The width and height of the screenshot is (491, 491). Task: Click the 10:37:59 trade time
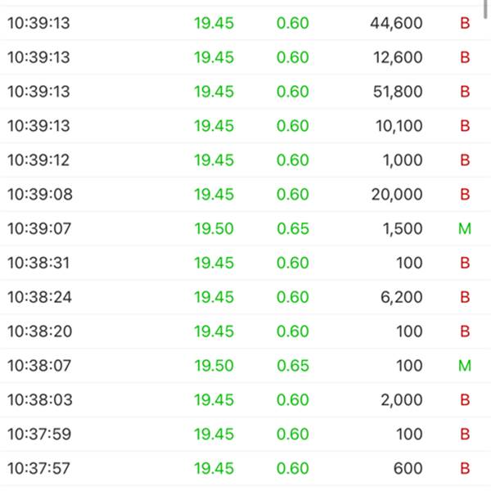click(38, 435)
